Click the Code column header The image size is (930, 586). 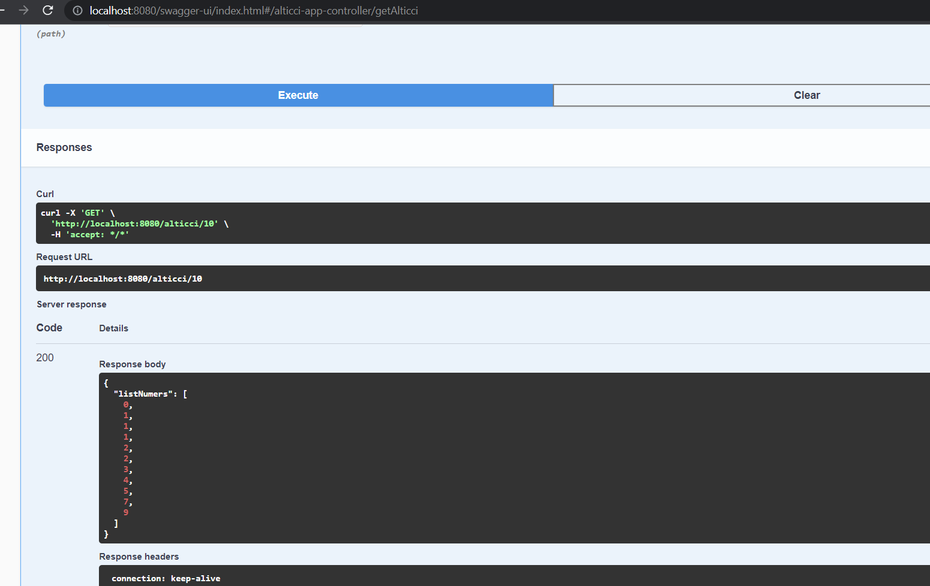click(49, 327)
